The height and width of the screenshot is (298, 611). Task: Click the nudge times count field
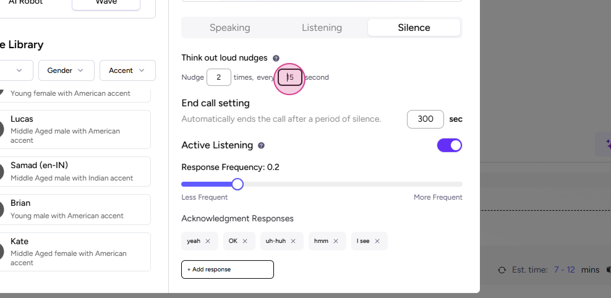click(218, 77)
